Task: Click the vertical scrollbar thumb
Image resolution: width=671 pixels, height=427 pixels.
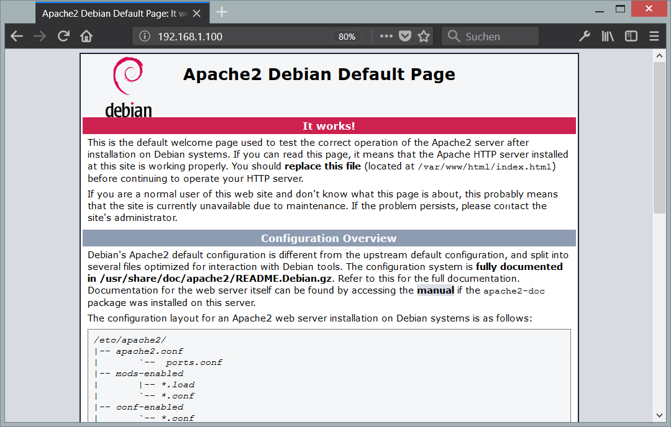Action: (659, 137)
